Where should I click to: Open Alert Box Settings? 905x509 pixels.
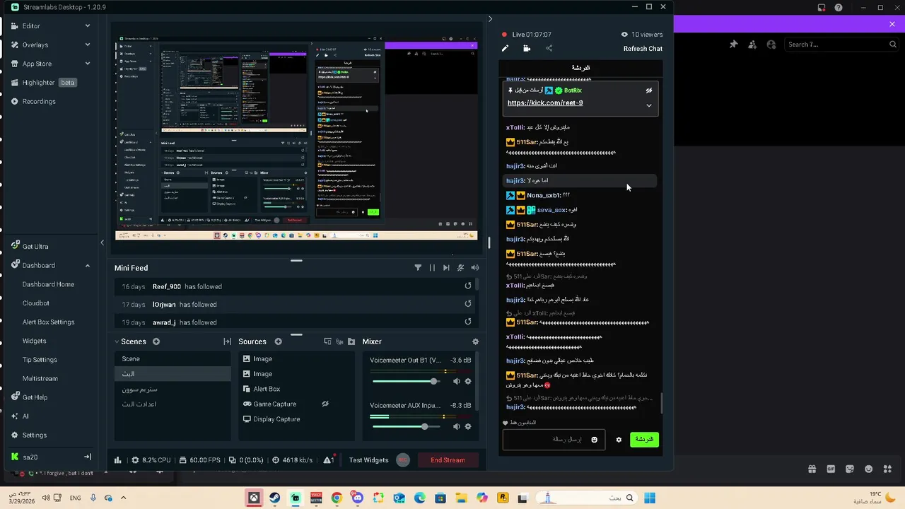point(48,322)
